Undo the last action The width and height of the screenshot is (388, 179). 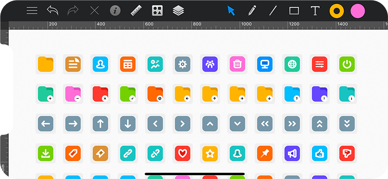[x=53, y=10]
